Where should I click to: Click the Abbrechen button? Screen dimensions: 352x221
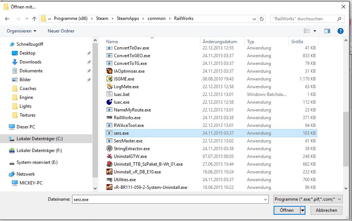click(x=326, y=210)
